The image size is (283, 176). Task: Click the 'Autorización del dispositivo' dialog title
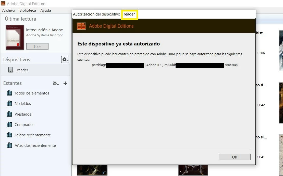pos(96,14)
